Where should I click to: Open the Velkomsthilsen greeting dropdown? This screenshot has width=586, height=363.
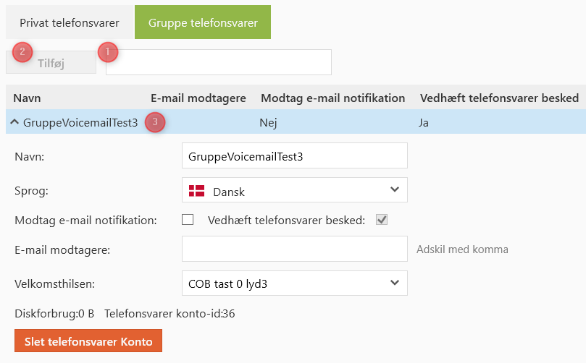pyautogui.click(x=294, y=283)
